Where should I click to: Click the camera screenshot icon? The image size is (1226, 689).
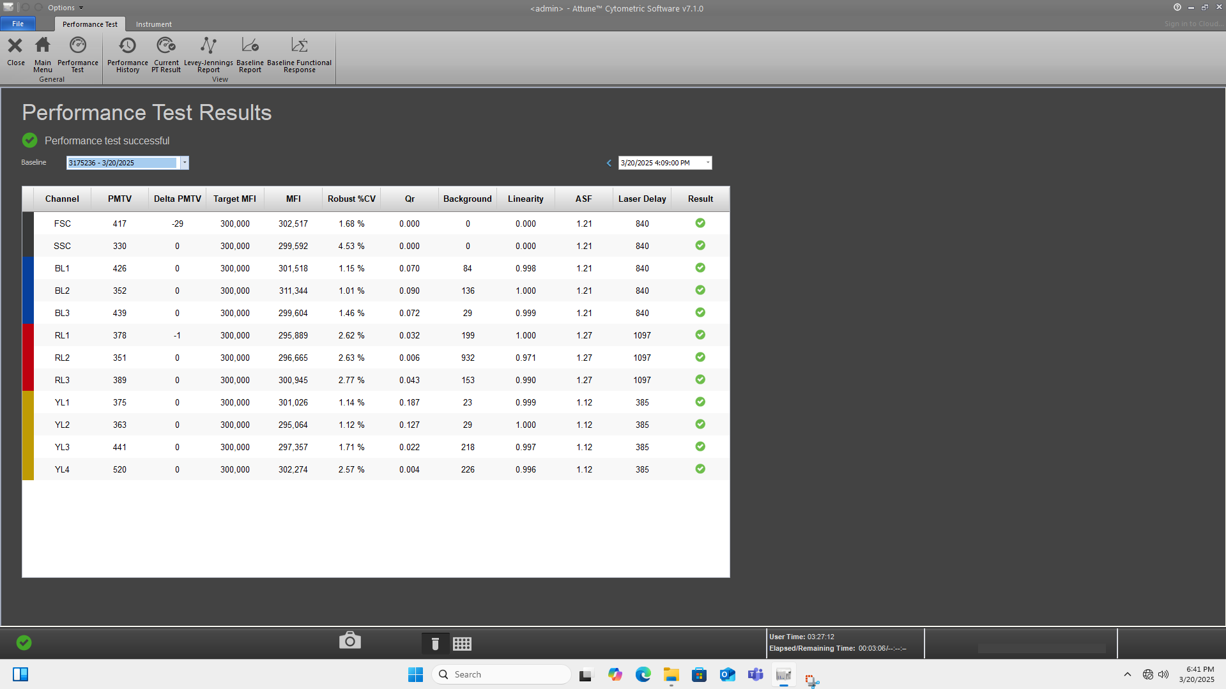click(349, 640)
